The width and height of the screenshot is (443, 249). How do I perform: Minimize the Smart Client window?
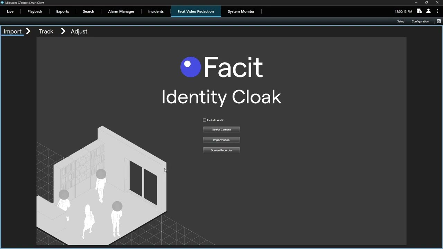pos(416,2)
